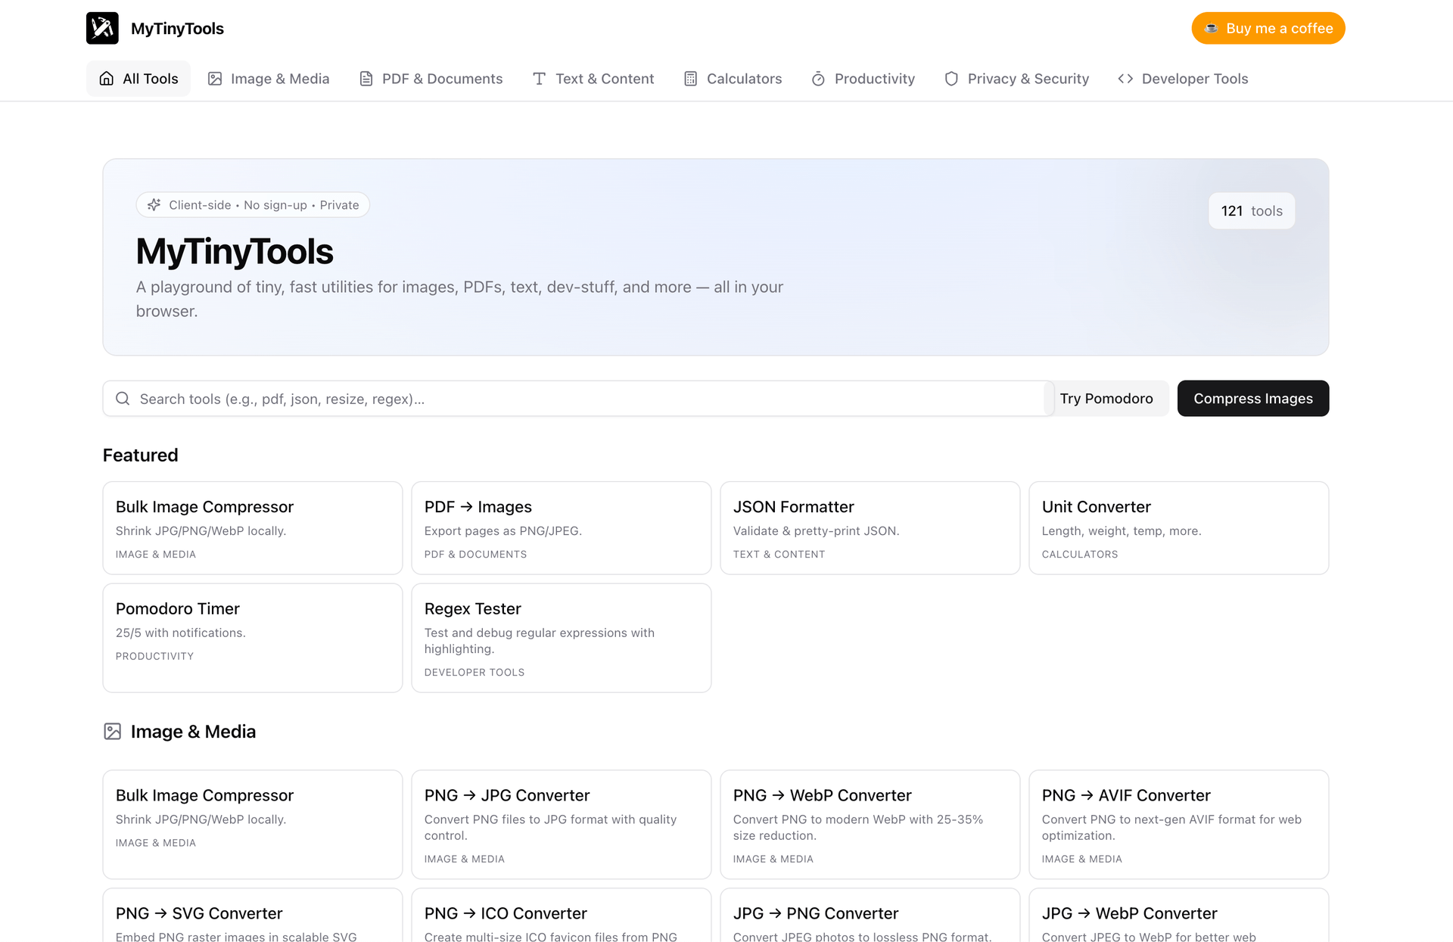The width and height of the screenshot is (1453, 942).
Task: Click the Calculators icon in navigation
Action: click(690, 79)
